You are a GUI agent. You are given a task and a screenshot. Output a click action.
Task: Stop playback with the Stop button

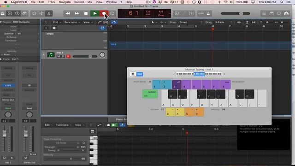pyautogui.click(x=86, y=13)
